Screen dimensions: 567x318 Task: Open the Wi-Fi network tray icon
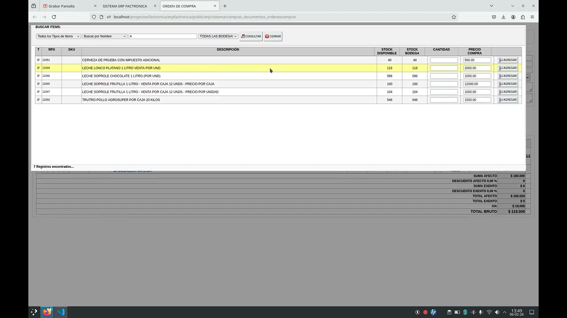tap(489, 312)
